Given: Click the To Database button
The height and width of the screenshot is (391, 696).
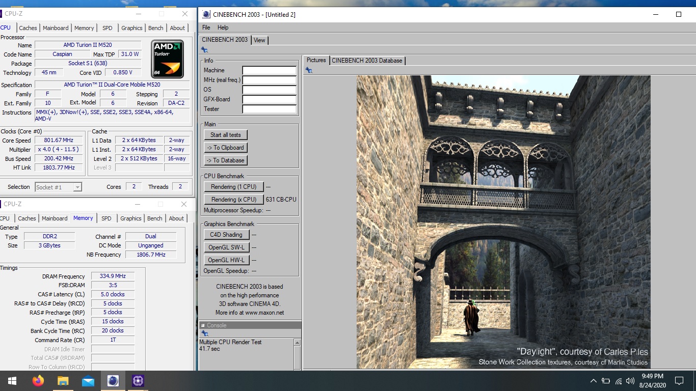Looking at the screenshot, I should click(225, 160).
